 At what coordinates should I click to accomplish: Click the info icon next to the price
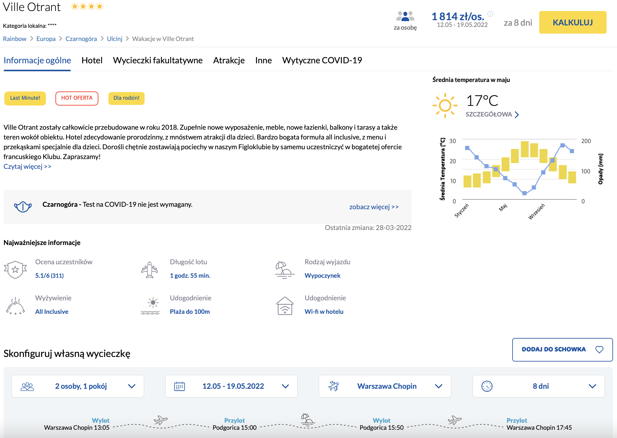coord(490,14)
